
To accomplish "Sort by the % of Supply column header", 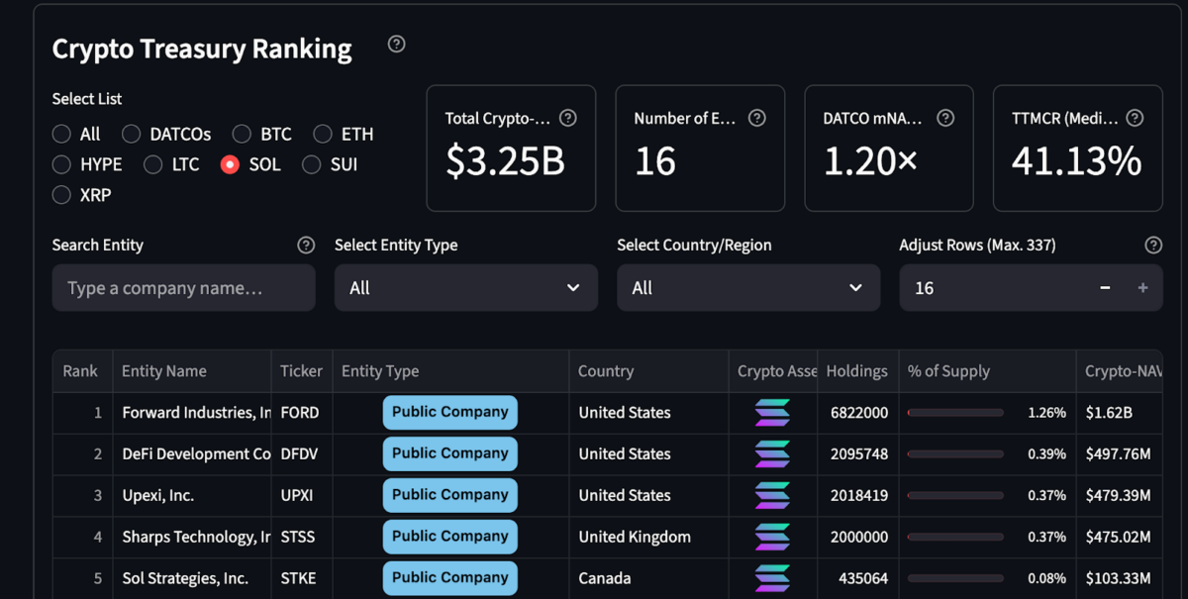I will 987,371.
